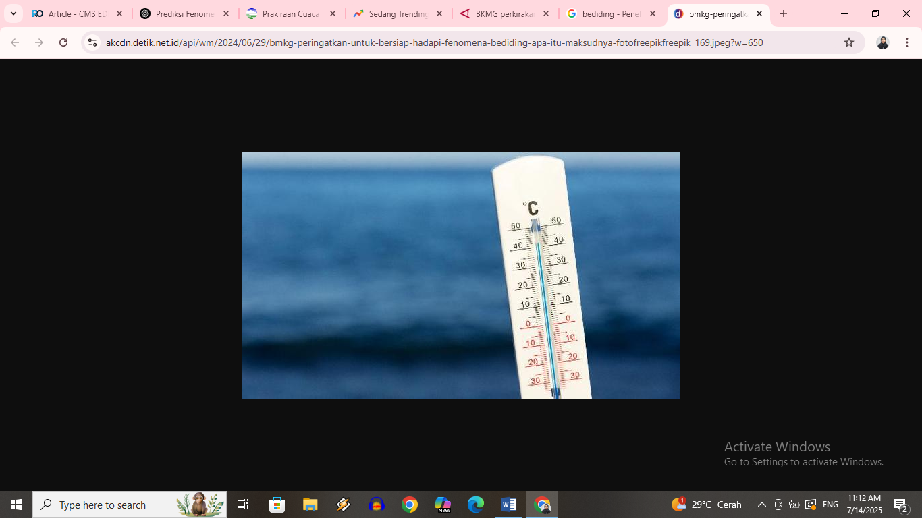Open the network status tray icon

point(811,505)
